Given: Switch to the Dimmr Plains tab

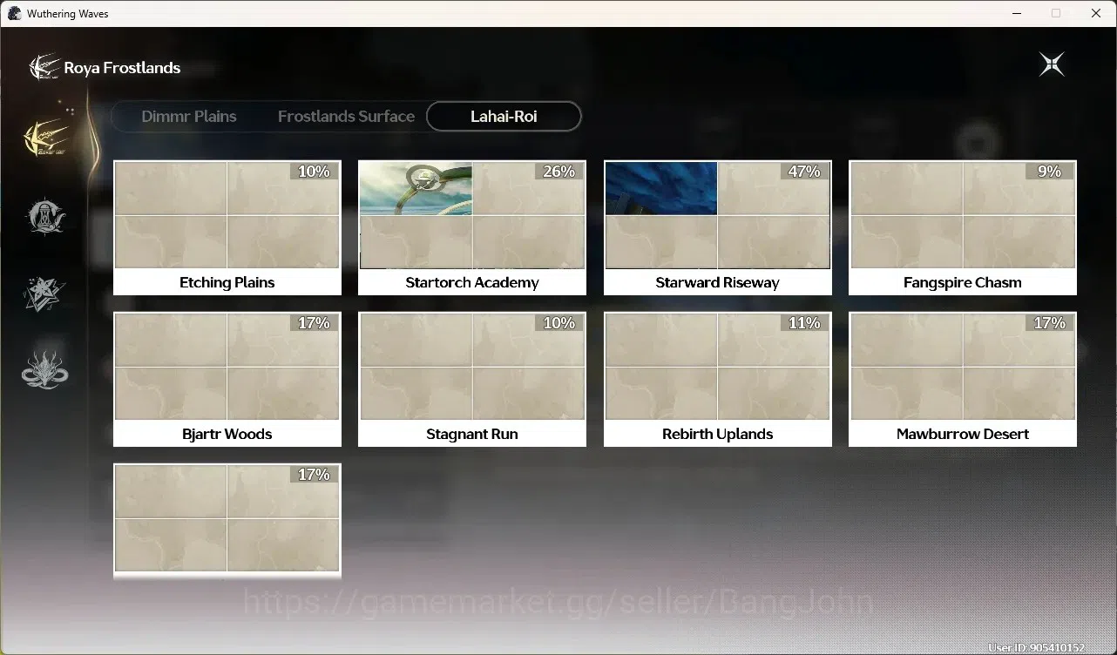Looking at the screenshot, I should pyautogui.click(x=189, y=116).
